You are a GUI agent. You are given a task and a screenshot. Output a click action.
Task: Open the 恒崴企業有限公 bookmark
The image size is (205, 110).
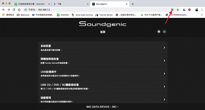click(x=126, y=15)
